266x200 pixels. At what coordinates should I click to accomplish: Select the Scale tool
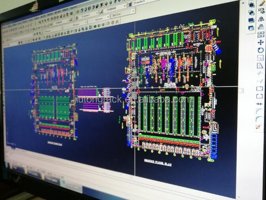point(260,58)
